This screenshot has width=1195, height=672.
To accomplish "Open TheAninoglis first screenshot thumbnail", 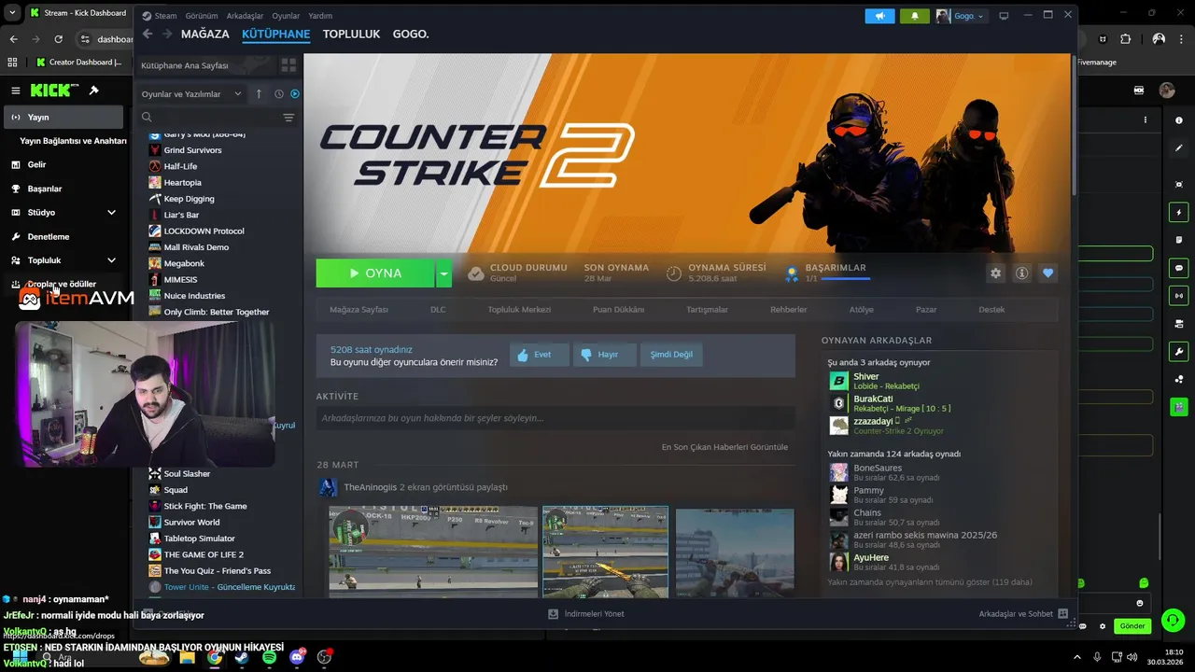I will (x=433, y=551).
